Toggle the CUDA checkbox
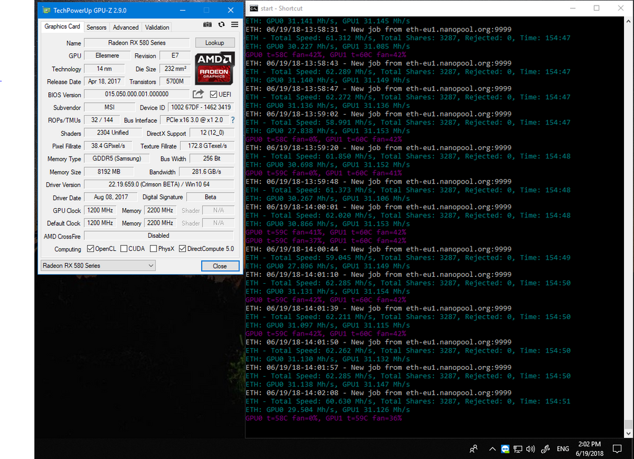634x459 pixels. point(124,249)
